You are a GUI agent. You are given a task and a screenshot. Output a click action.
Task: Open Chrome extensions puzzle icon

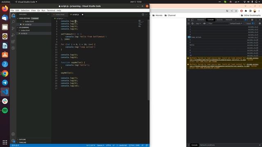246,11
